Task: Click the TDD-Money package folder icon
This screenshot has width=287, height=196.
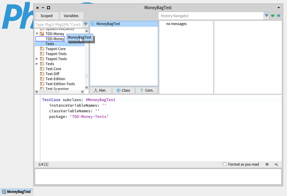Action: 42,34
